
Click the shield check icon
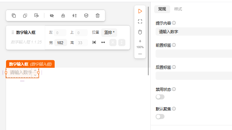86,16
